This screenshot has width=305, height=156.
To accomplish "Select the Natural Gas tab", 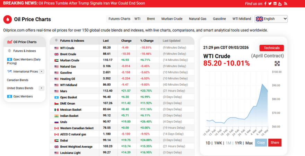I will click(197, 19).
